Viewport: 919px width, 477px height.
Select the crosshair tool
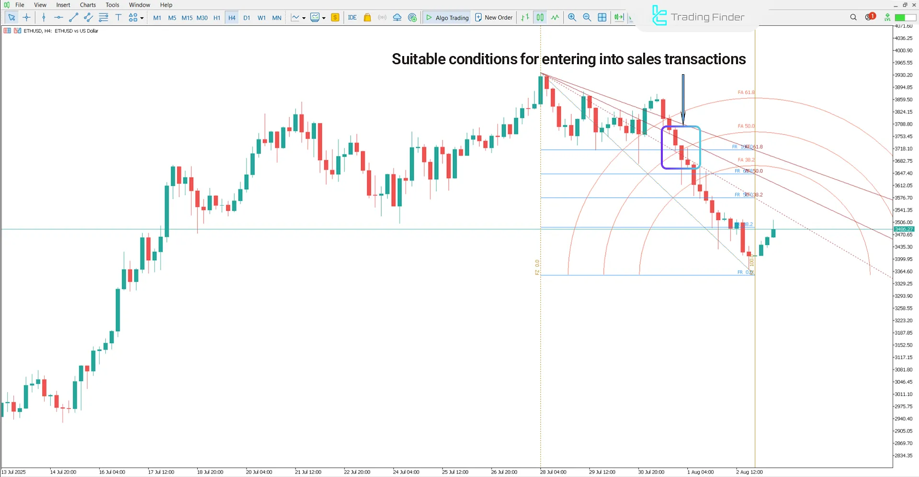(x=27, y=17)
